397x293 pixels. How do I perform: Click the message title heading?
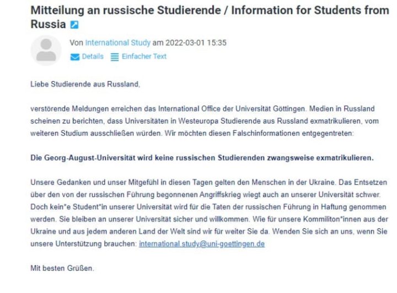pyautogui.click(x=210, y=17)
